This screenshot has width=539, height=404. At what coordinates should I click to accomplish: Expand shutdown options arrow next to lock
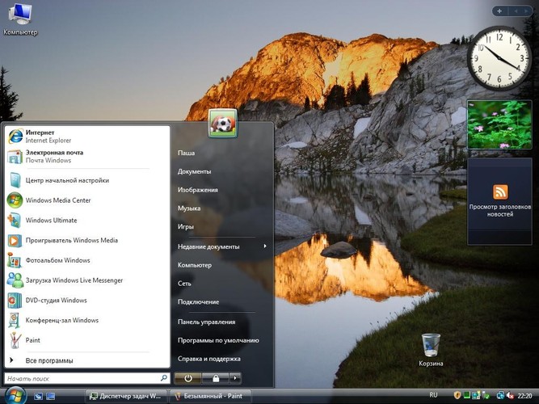click(x=235, y=377)
